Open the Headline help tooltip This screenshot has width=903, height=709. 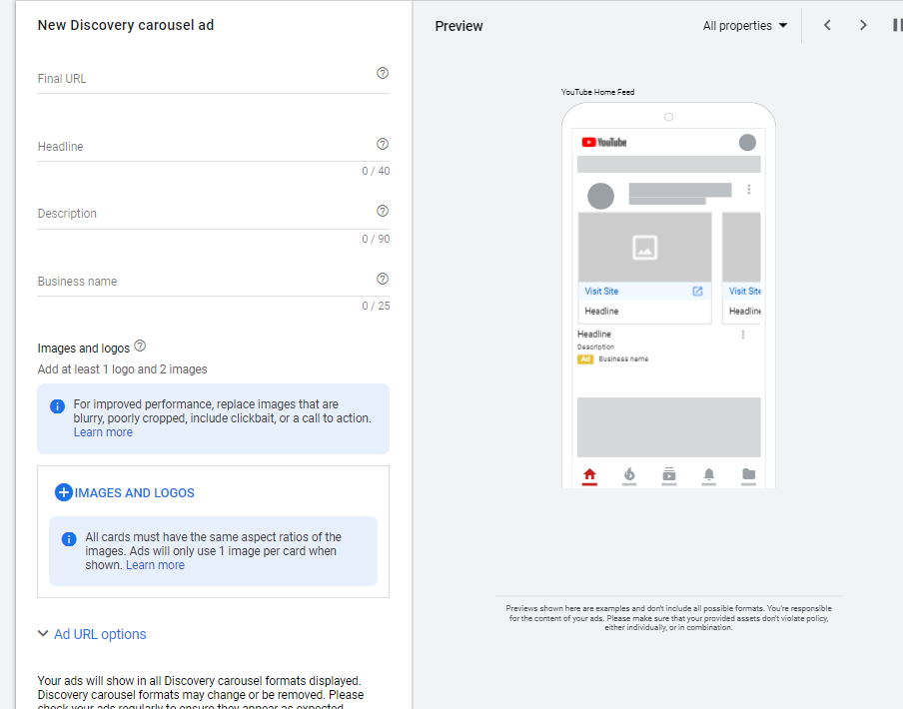382,144
